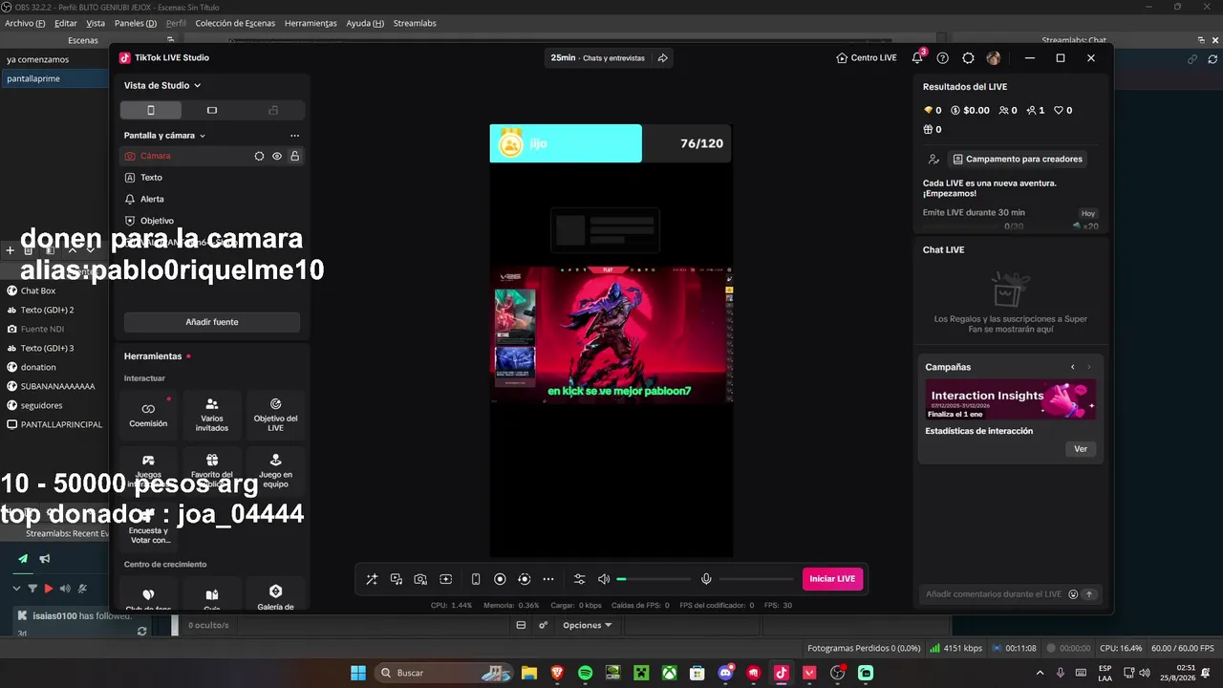Open the three-dot more controls menu
Screen dimensions: 1223x688
pyautogui.click(x=548, y=579)
